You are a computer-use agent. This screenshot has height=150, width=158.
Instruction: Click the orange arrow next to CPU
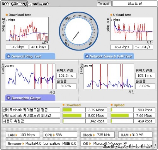pos(54,135)
